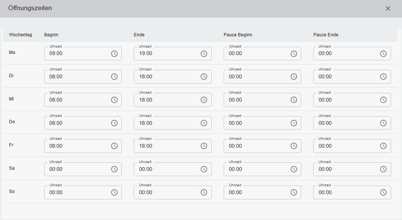This screenshot has height=220, width=402.
Task: Open clock picker for Monday Beginn time
Action: pos(114,54)
